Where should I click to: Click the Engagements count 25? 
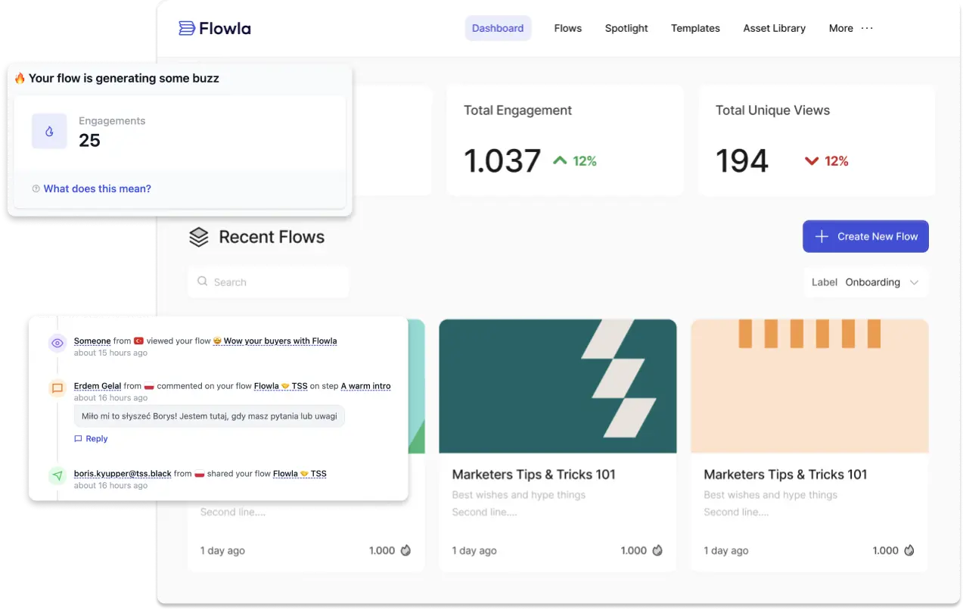click(x=89, y=140)
